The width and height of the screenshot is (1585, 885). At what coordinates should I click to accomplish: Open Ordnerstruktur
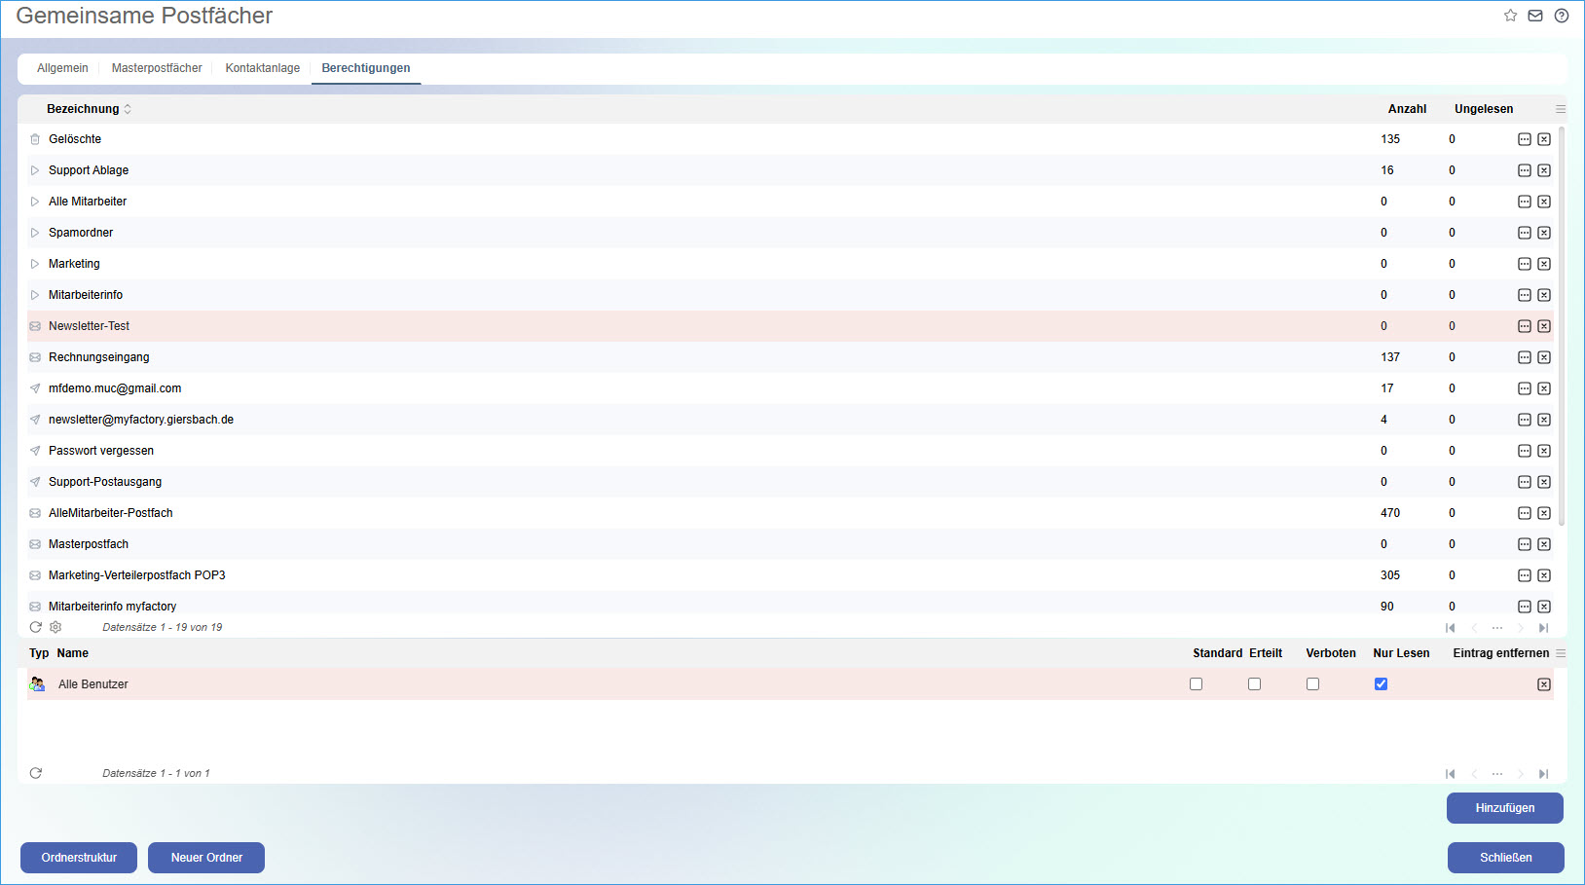point(79,858)
